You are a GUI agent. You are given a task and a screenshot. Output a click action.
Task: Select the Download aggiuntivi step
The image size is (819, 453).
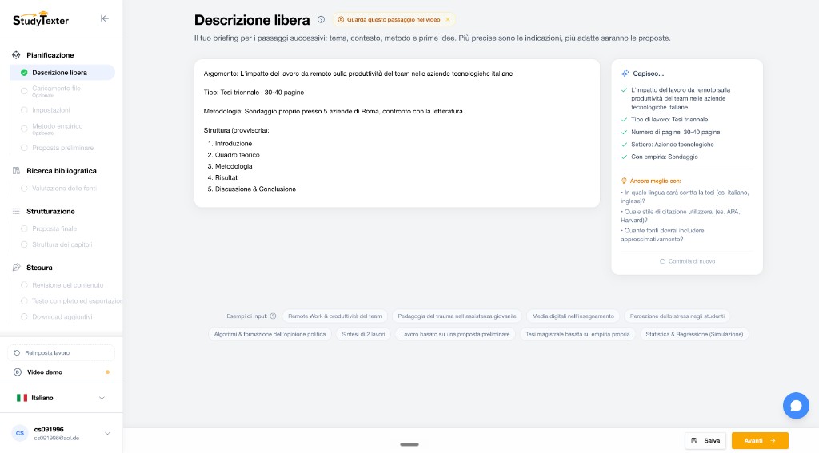pyautogui.click(x=62, y=317)
